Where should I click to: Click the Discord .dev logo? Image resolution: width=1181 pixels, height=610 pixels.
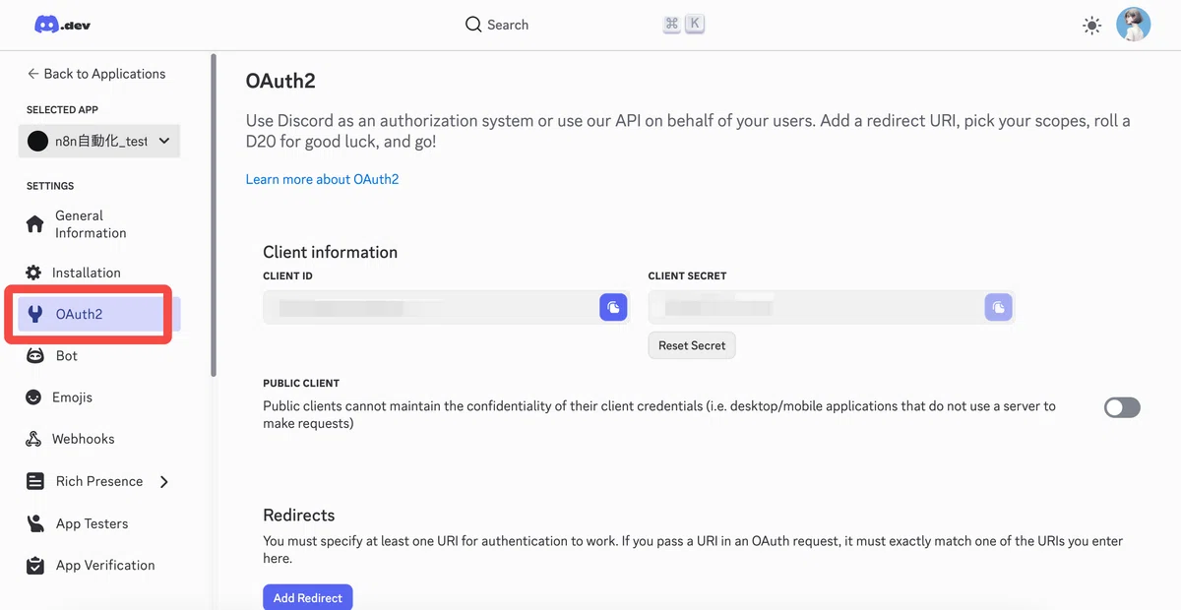tap(62, 25)
